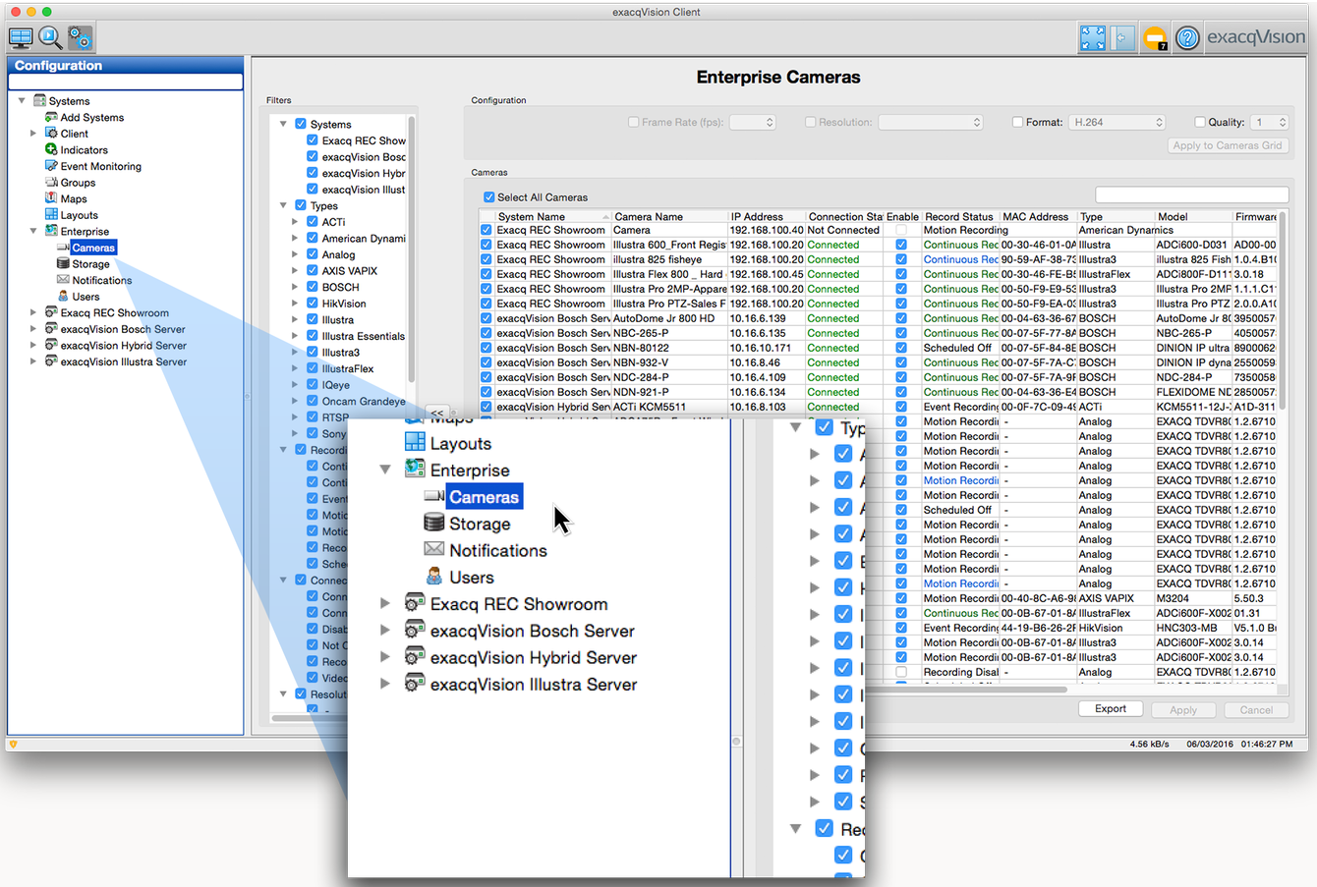The image size is (1317, 887).
Task: Open the Search mode magnifier icon
Action: [50, 38]
